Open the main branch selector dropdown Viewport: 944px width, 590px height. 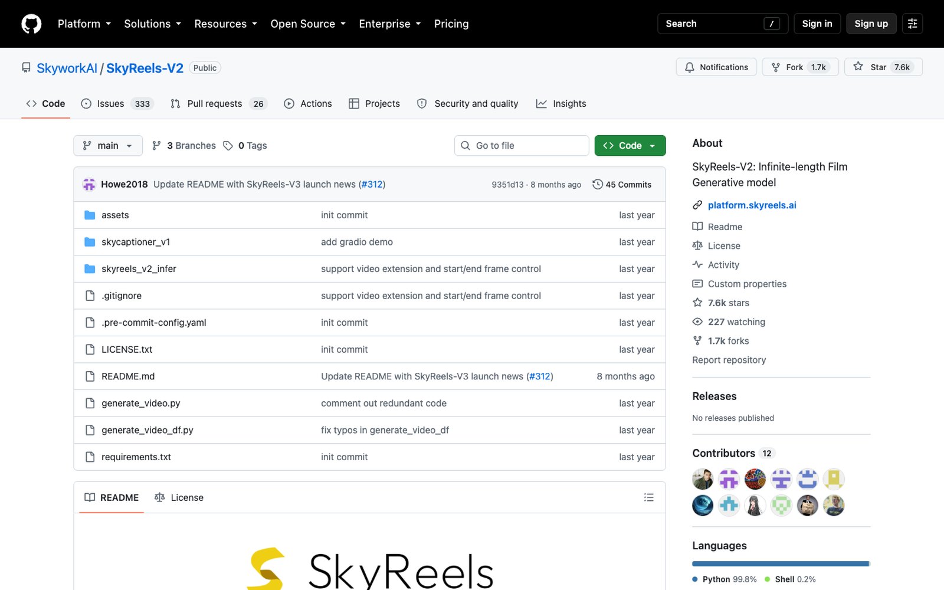pyautogui.click(x=108, y=146)
